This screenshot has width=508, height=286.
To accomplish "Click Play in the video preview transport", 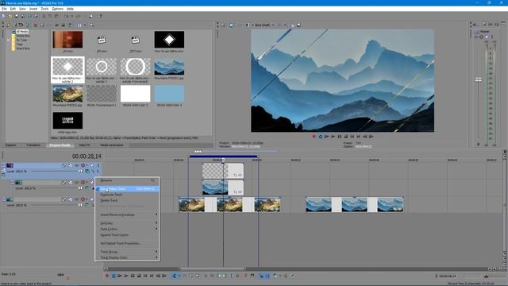I will point(333,137).
